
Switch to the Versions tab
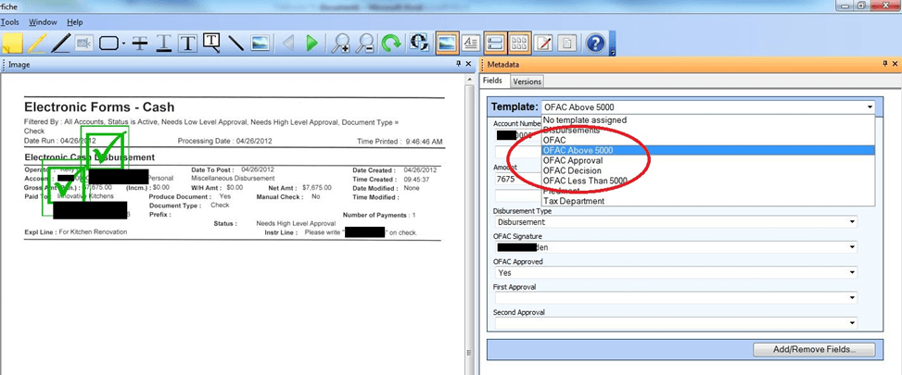[527, 81]
